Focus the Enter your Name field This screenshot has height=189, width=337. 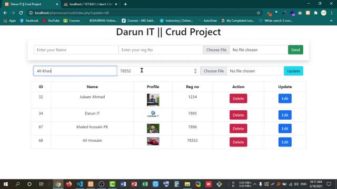click(76, 50)
